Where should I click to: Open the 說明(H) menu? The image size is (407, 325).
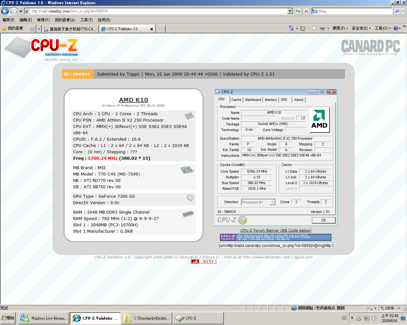coord(104,20)
